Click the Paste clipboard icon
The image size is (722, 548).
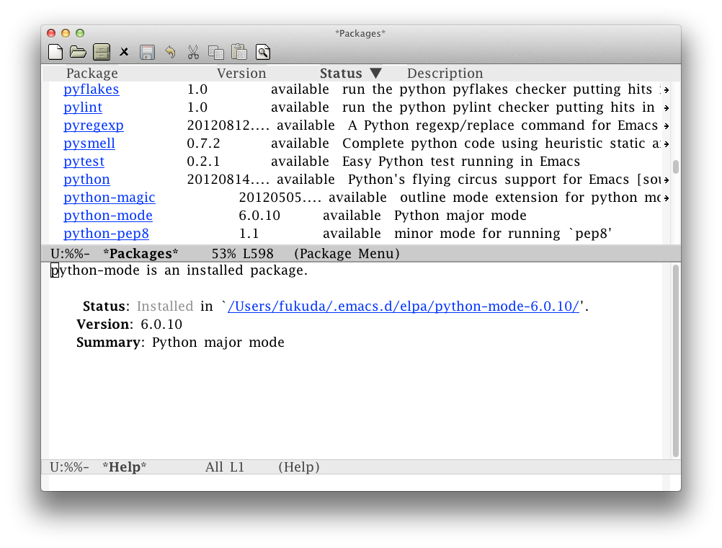pos(239,52)
